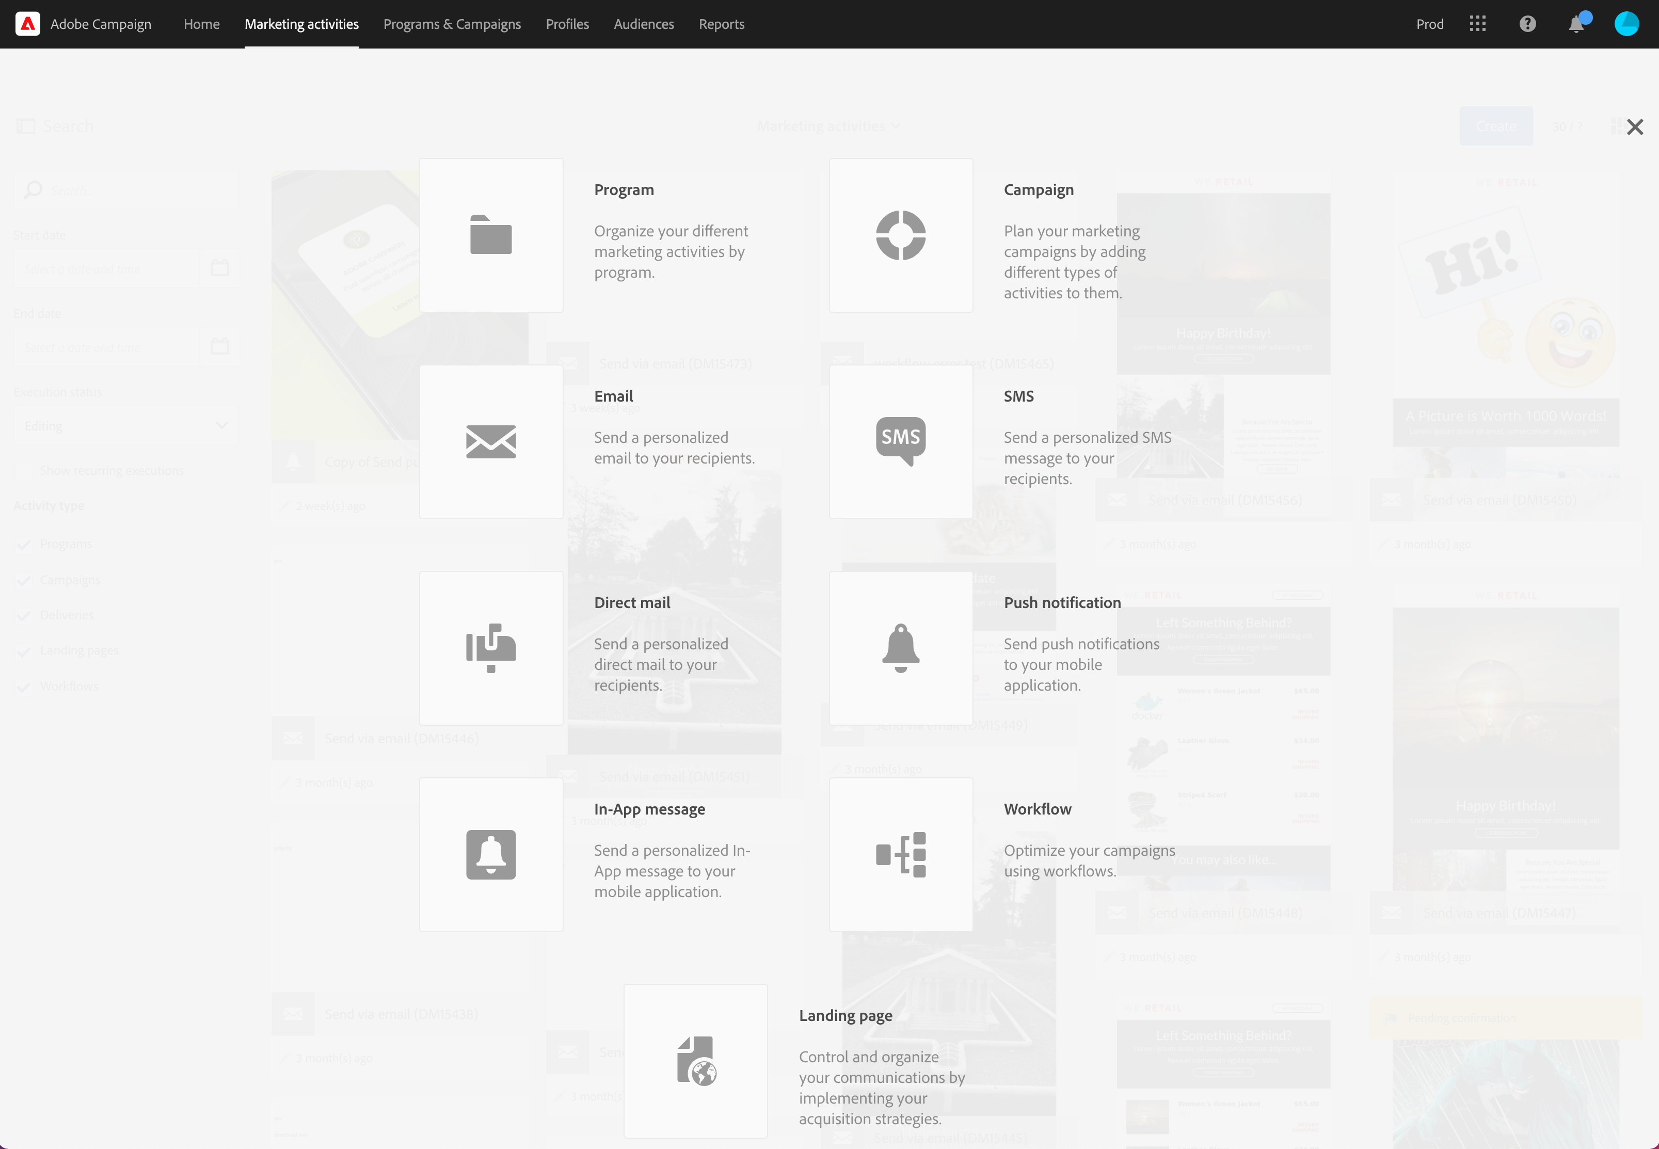Pick the Landing page globe icon
Viewport: 1659px width, 1149px height.
(695, 1060)
